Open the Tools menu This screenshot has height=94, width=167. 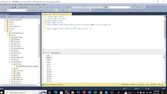click(32, 4)
